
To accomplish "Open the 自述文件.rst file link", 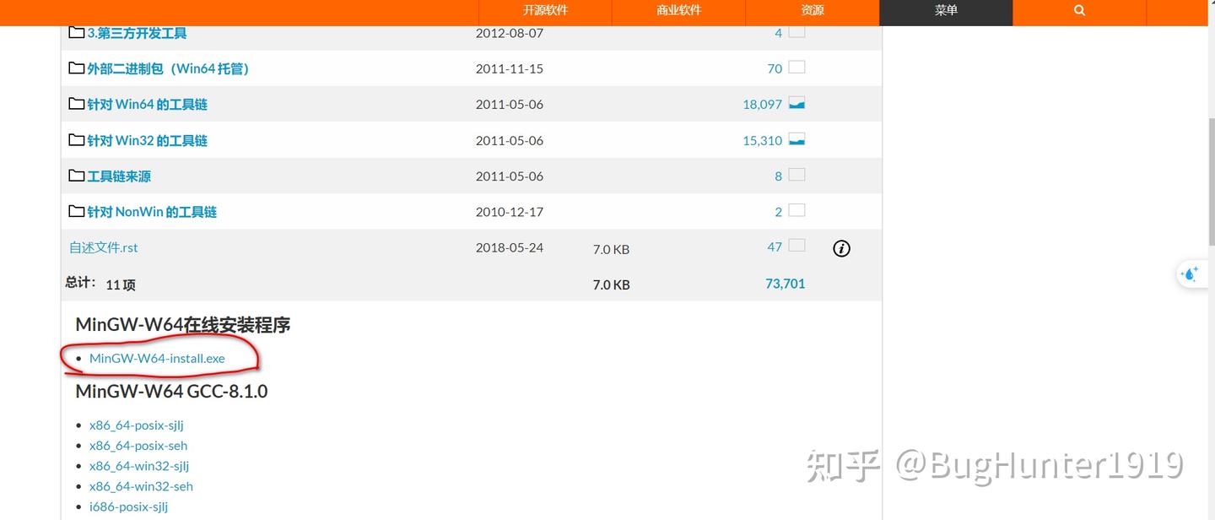I will [104, 247].
